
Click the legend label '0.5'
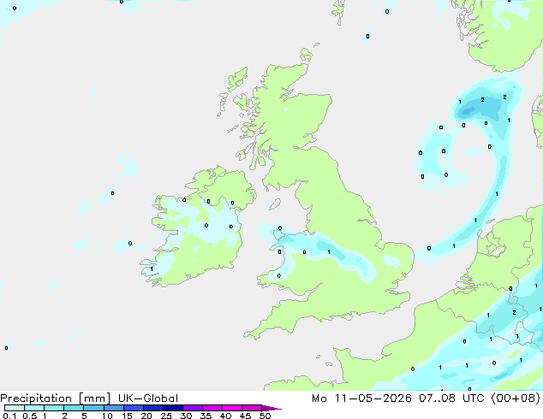(x=30, y=416)
